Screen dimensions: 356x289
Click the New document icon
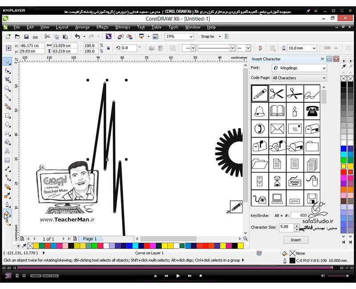8,36
